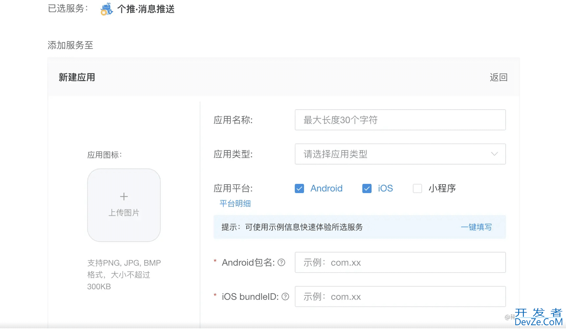
Task: Click the 添加服务至 label
Action: coord(71,45)
